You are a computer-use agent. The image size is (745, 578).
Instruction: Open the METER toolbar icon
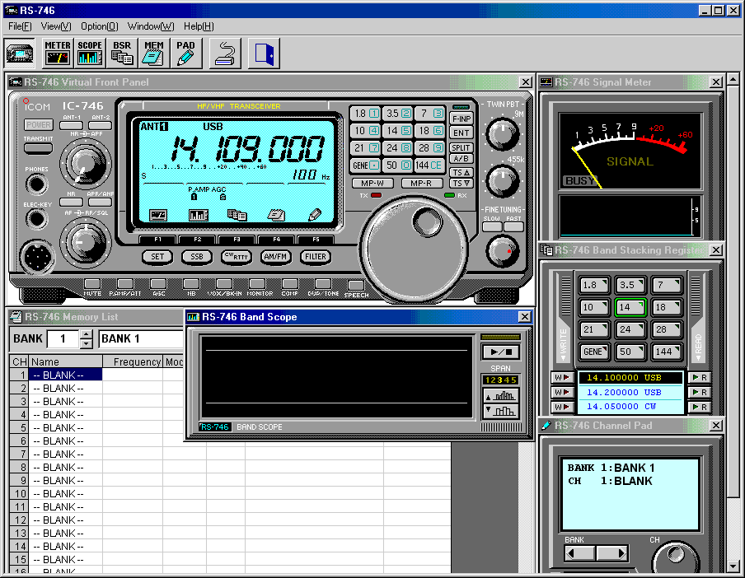point(58,54)
